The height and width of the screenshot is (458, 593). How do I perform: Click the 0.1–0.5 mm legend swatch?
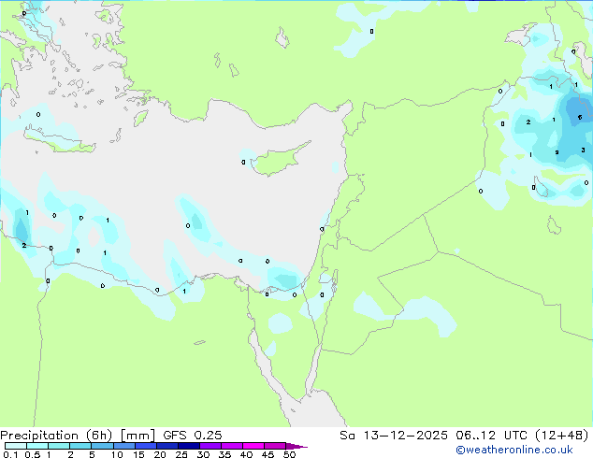click(16, 446)
